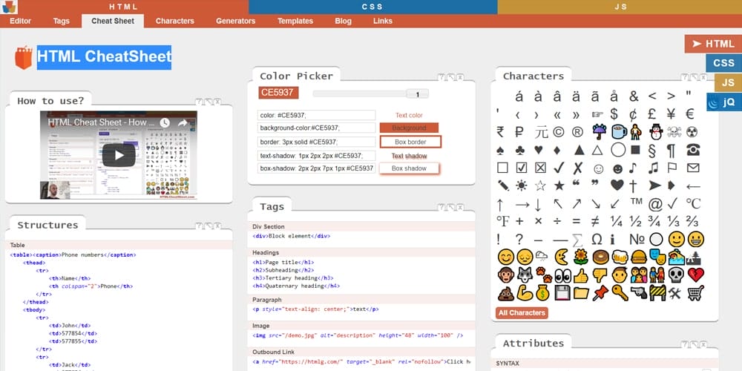
Task: Select the doughnut emoji
Action: pos(600,257)
